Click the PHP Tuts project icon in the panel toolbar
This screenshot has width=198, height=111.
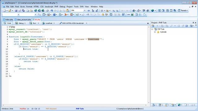coord(153,26)
